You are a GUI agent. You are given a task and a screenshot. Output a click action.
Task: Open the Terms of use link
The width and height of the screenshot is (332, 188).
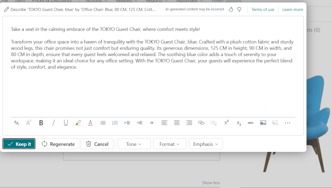pos(263,10)
